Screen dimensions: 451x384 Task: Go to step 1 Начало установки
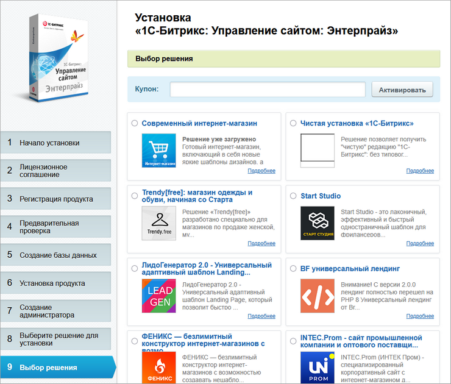click(x=55, y=143)
